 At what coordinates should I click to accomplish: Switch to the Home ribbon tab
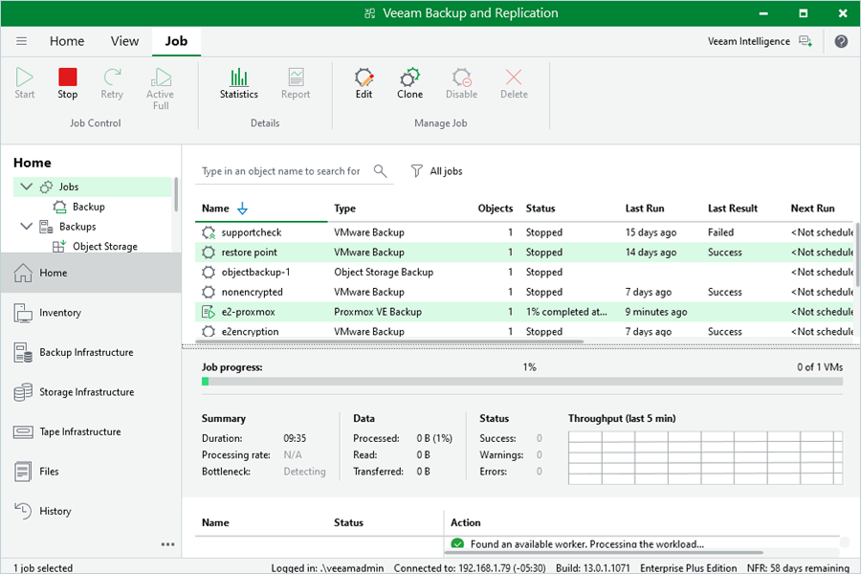[x=67, y=41]
